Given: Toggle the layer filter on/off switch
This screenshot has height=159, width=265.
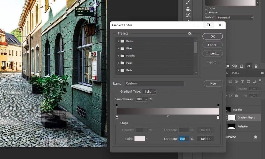Looking at the screenshot, I should [x=260, y=81].
